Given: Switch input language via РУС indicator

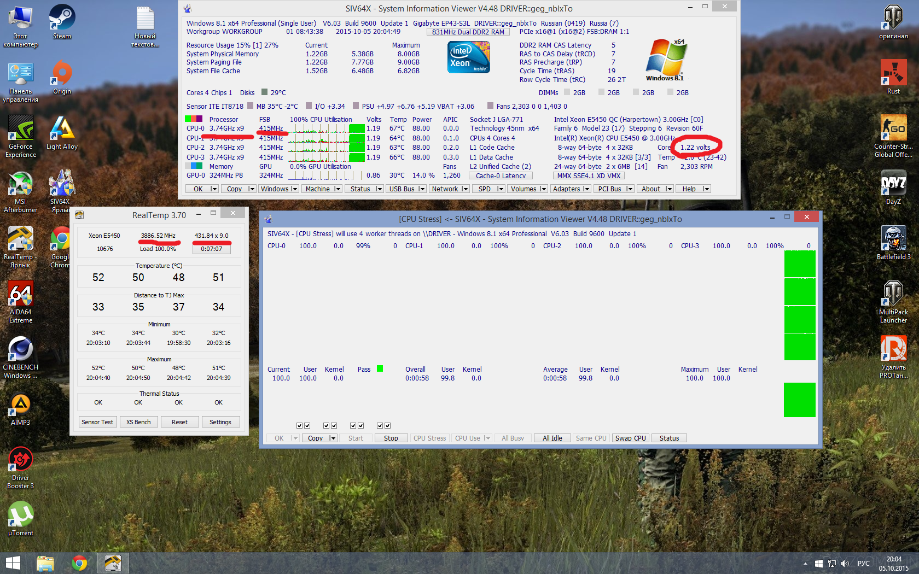Looking at the screenshot, I should click(x=864, y=564).
